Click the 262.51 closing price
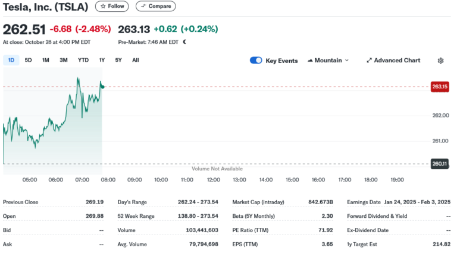The width and height of the screenshot is (457, 254). (24, 29)
